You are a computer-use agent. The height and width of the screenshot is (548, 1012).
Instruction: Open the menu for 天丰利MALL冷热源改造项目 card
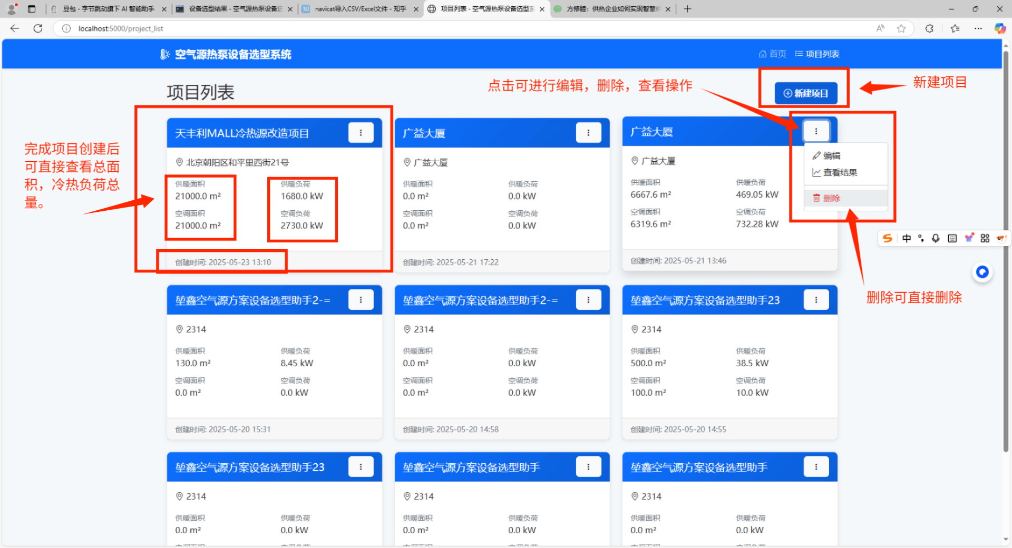361,133
